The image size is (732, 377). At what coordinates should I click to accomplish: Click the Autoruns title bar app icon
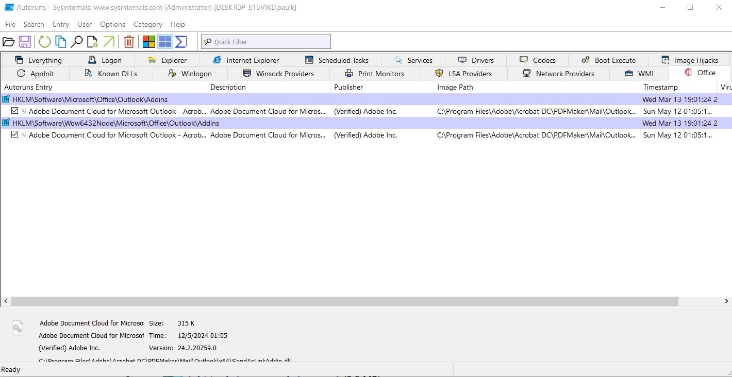coord(9,7)
